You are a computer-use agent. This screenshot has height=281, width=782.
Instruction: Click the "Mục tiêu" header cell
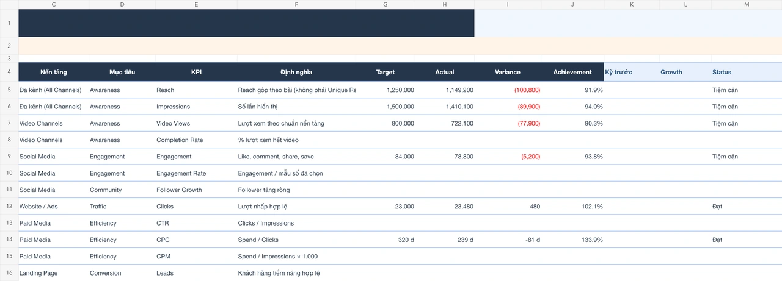tap(122, 72)
